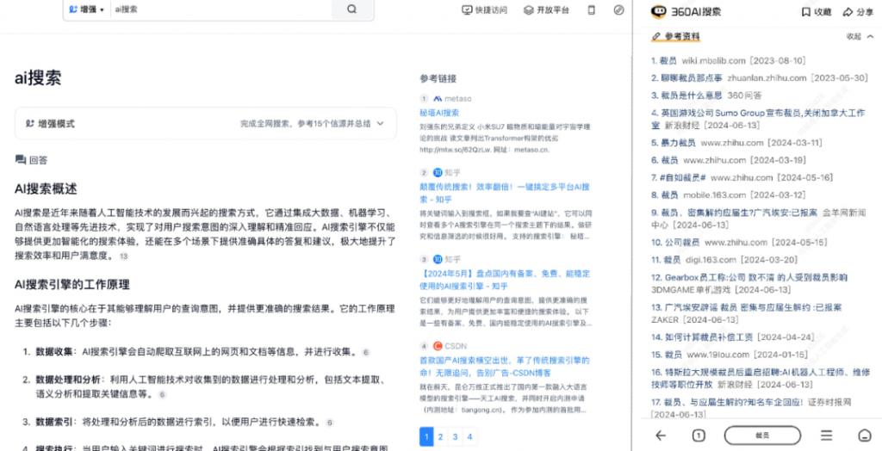Viewport: 882px width, 451px height.
Task: Click the smiley assistant icon in bottom bar
Action: [864, 436]
